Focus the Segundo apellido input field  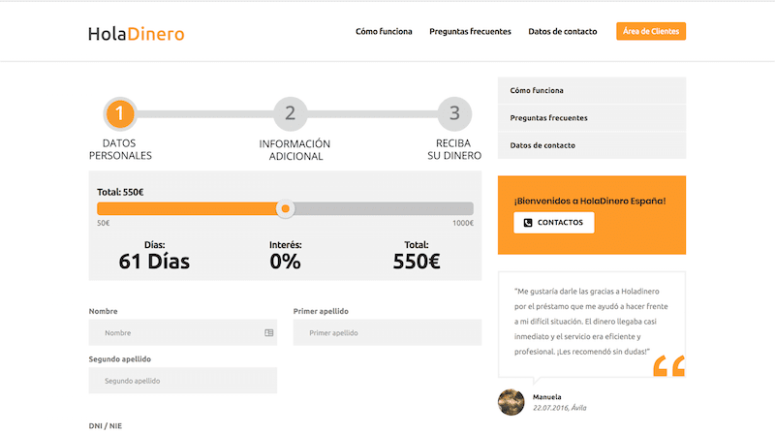pos(183,380)
